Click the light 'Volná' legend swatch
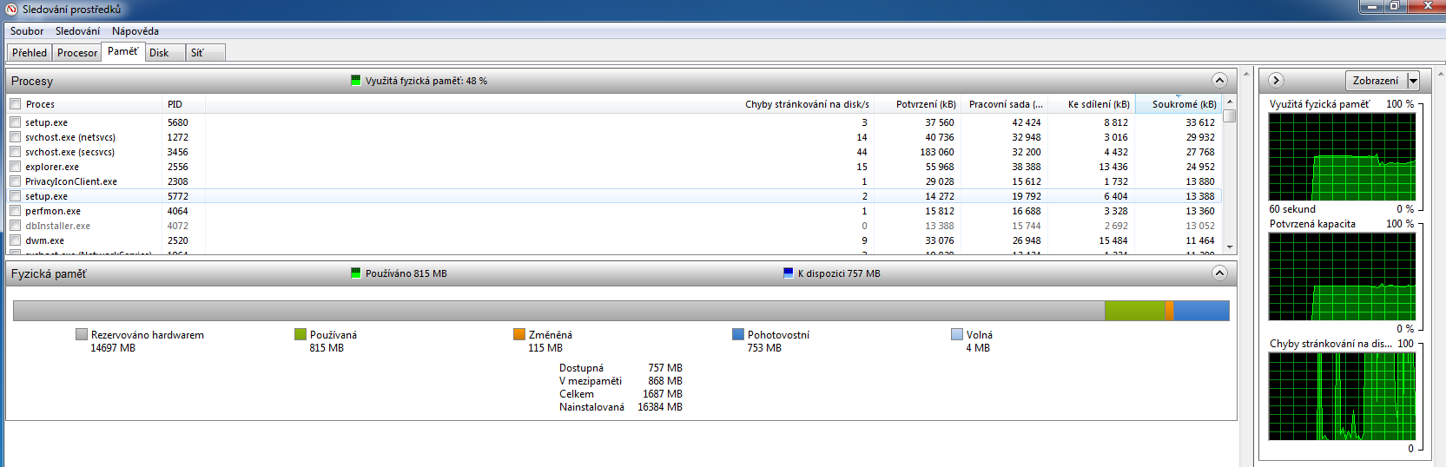The image size is (1446, 467). (957, 334)
